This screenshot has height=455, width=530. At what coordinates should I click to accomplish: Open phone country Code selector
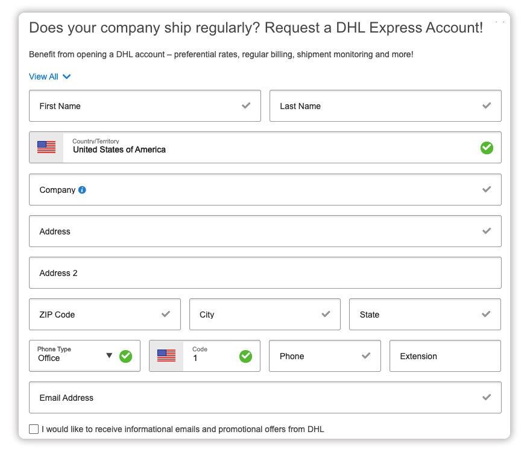pos(204,356)
